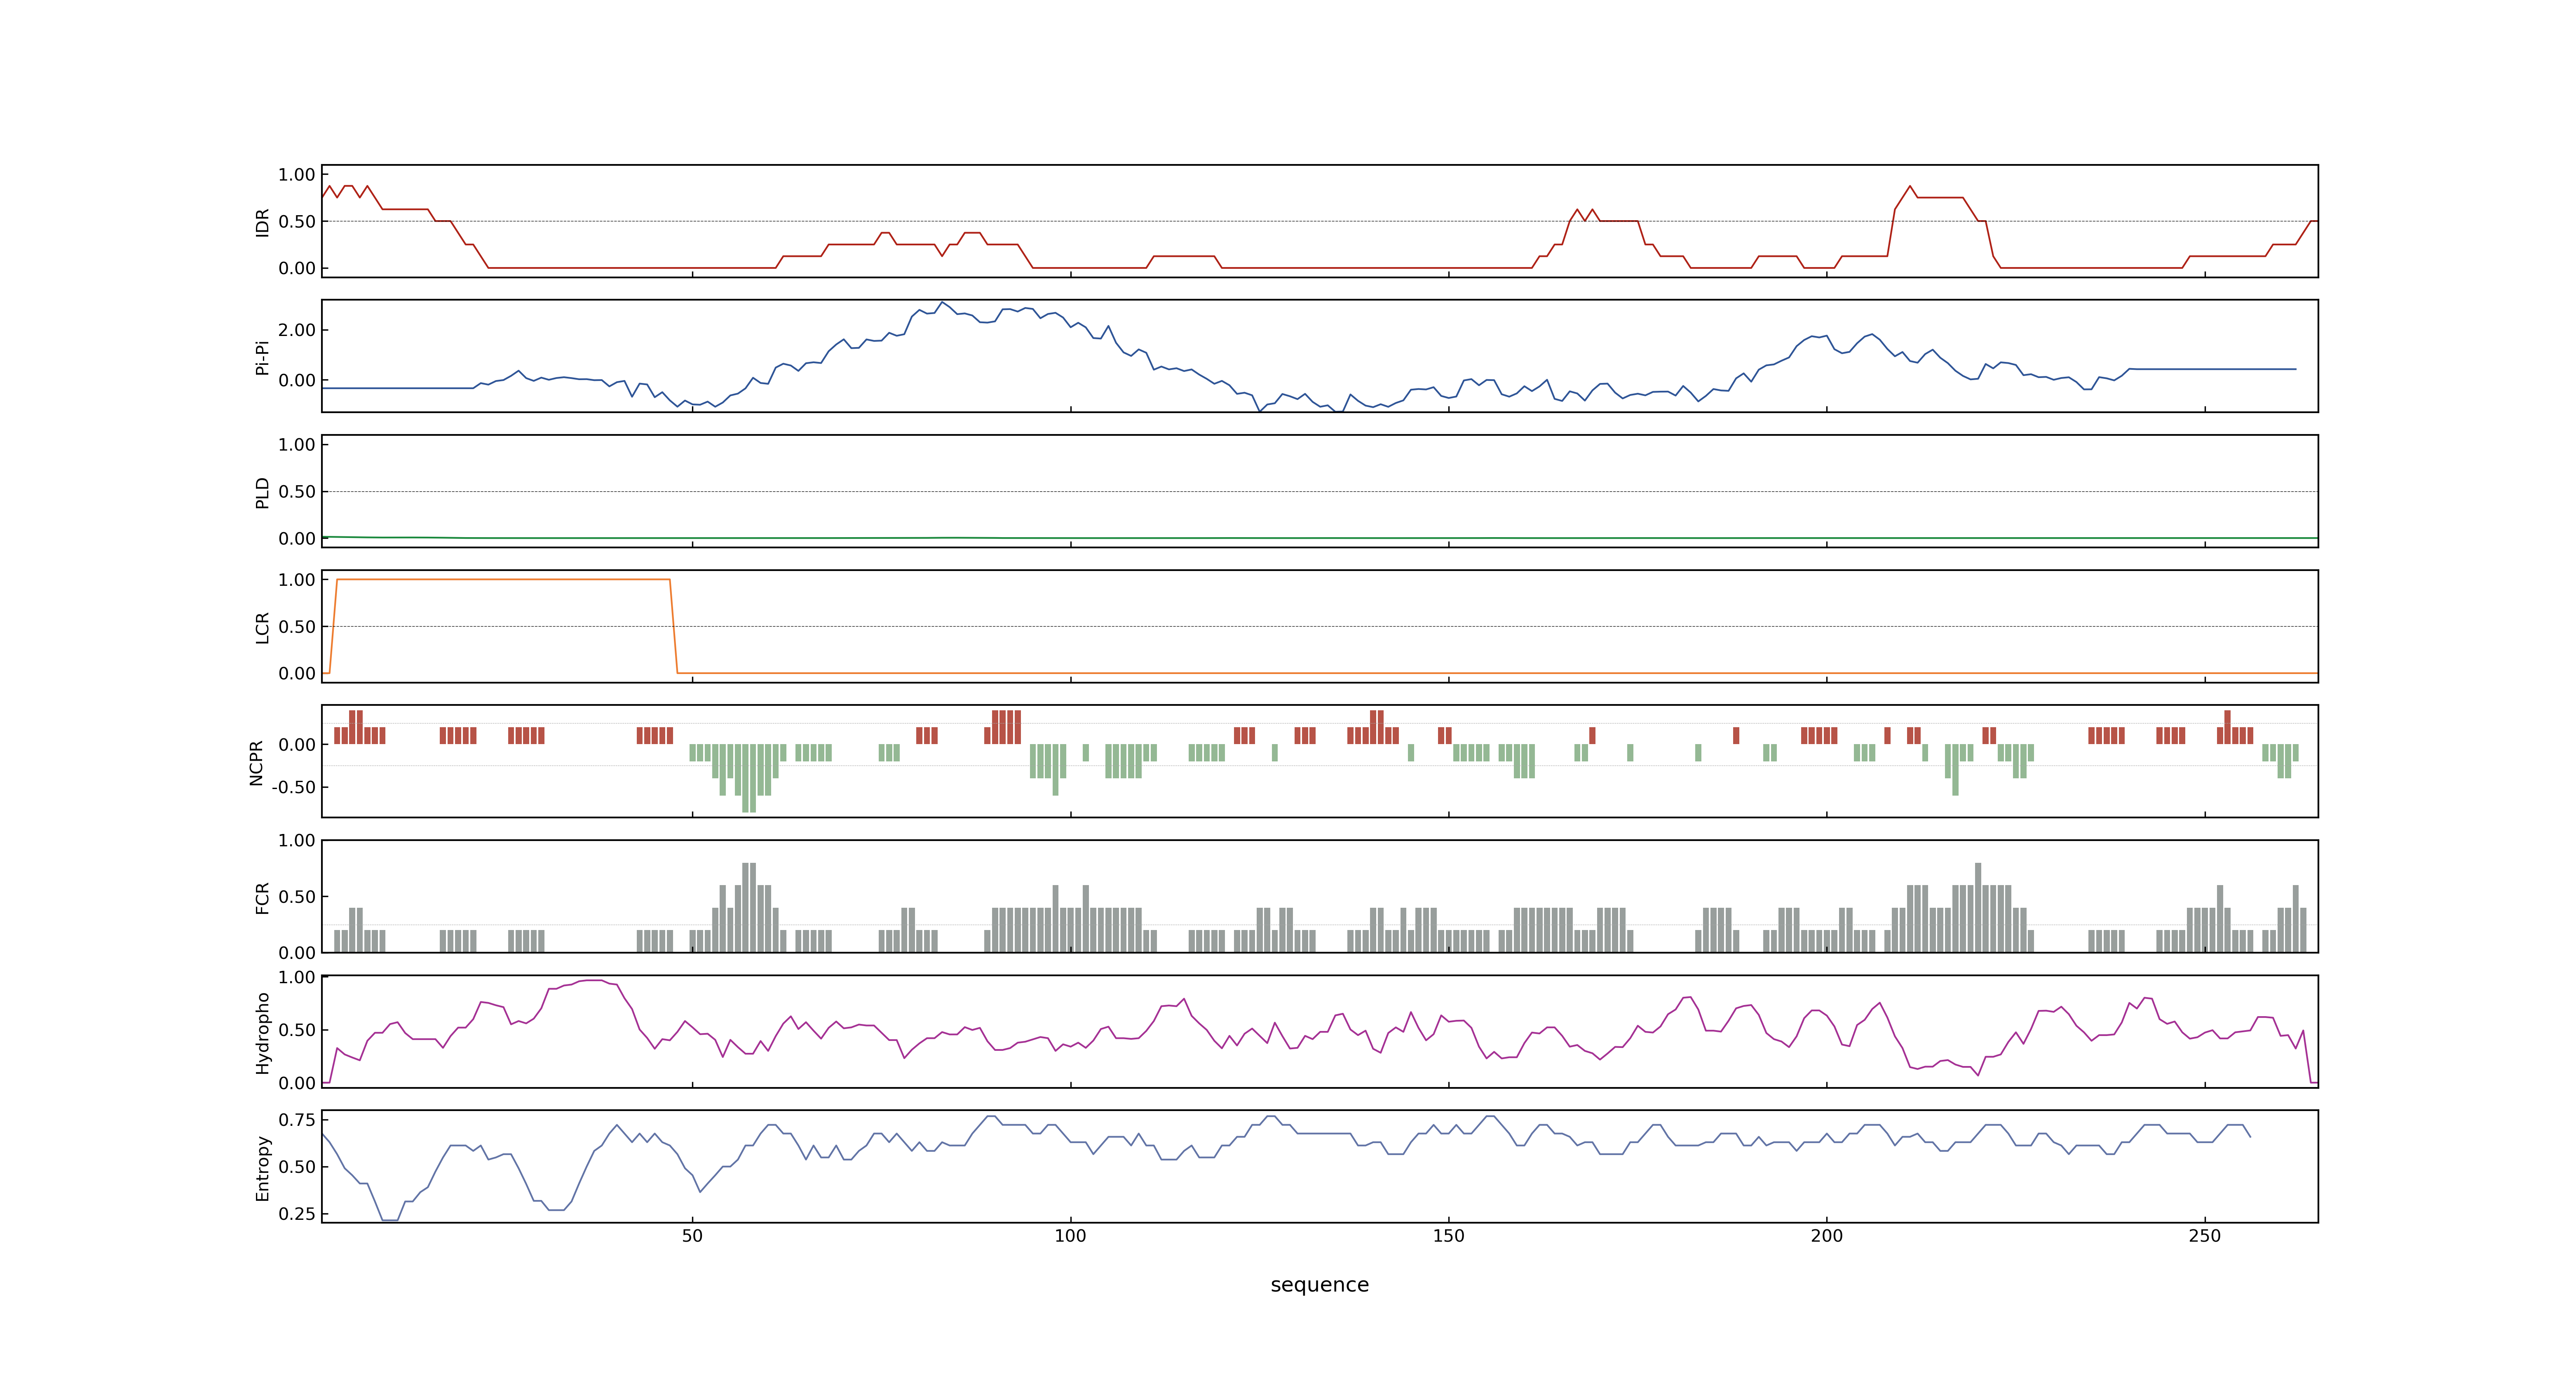Click the 0.50 tick on LCR axis
Image resolution: width=2576 pixels, height=1374 pixels.
coord(297,627)
